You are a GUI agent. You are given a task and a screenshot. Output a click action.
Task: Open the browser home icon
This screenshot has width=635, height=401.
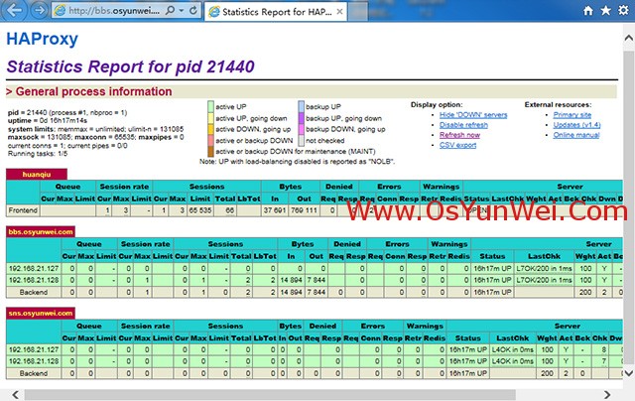pyautogui.click(x=587, y=11)
